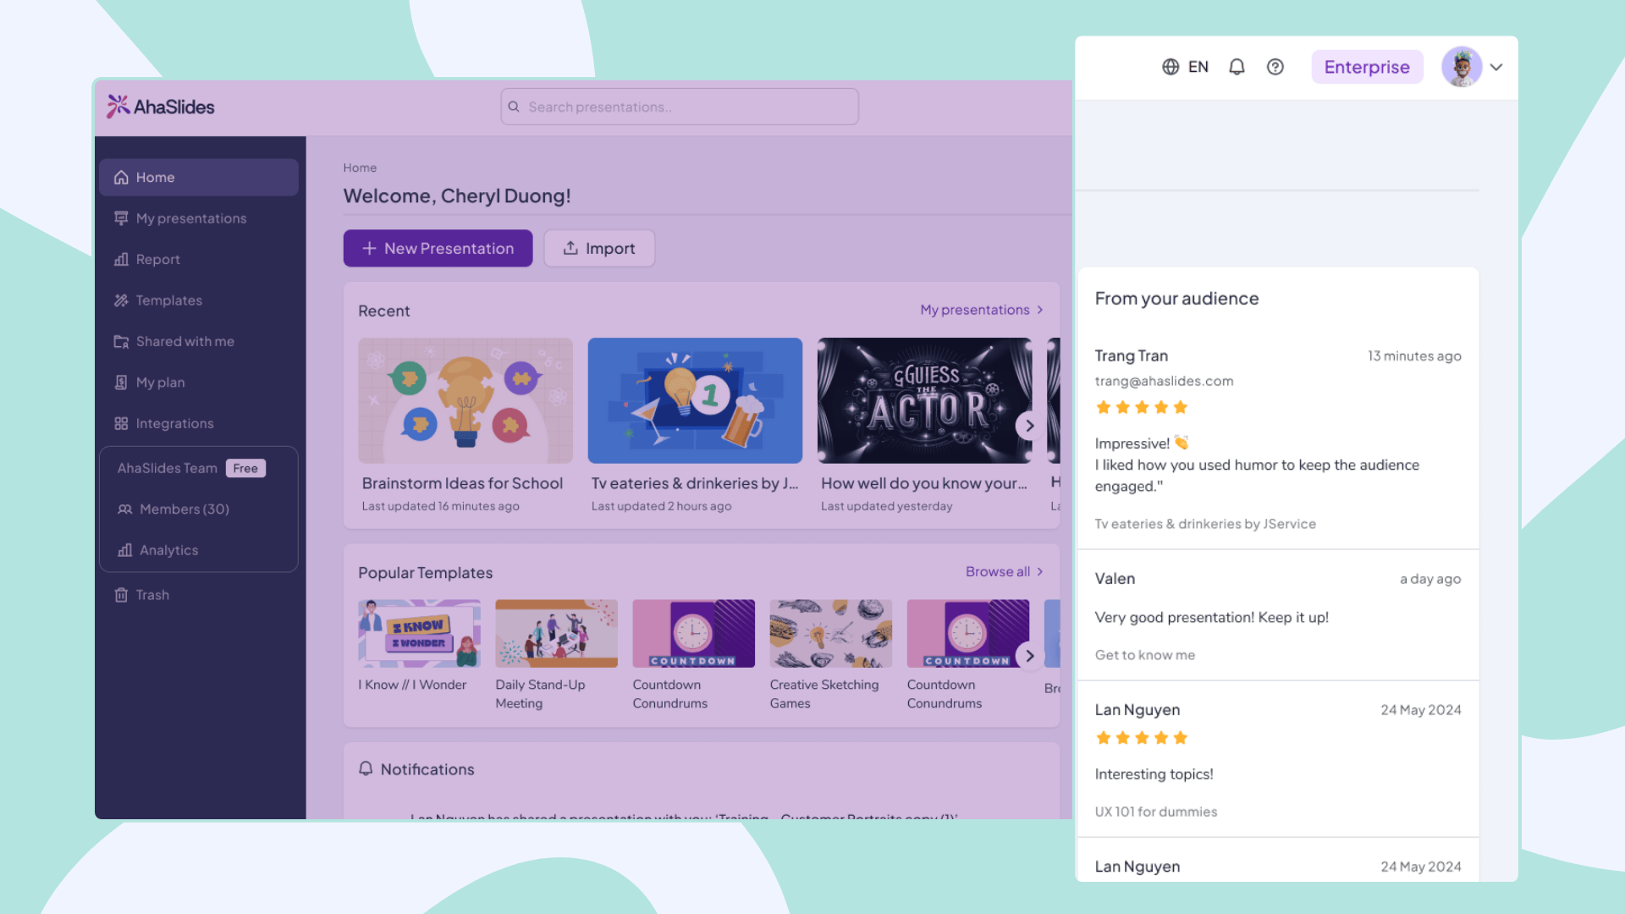Open Report in the sidebar
Viewport: 1625px width, 914px height.
(157, 259)
